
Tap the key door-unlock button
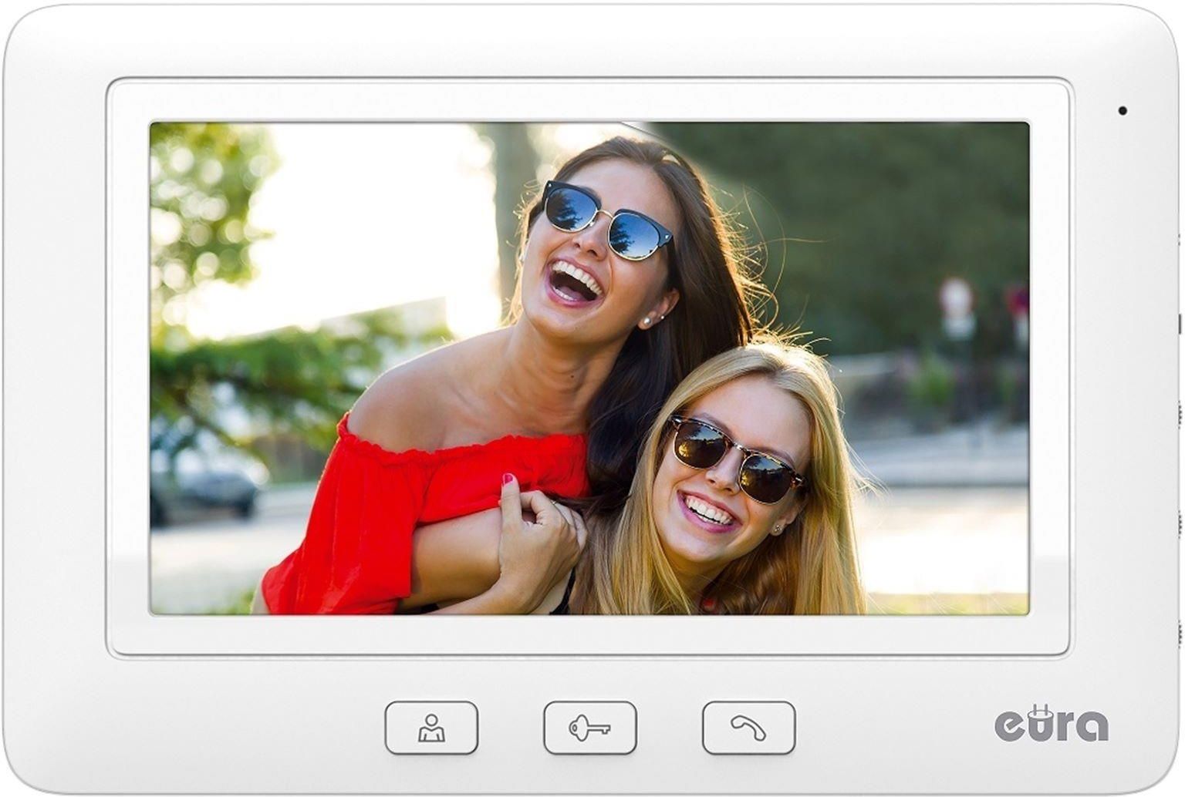pyautogui.click(x=590, y=727)
